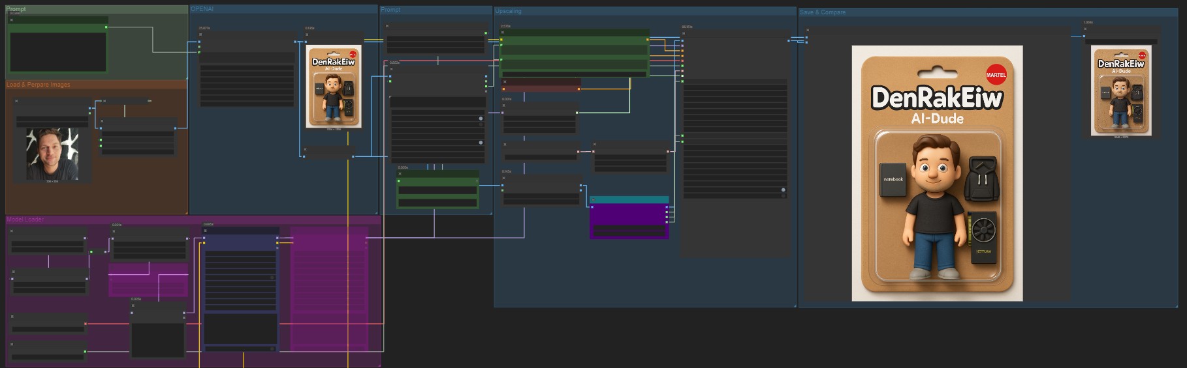The image size is (1187, 368).
Task: Collapse the 0.000s node in Upscaling
Action: tap(504, 105)
